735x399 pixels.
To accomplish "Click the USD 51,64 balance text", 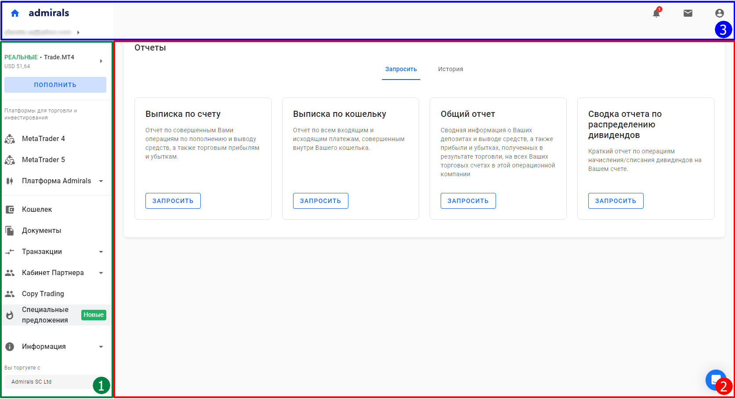I will pos(17,66).
